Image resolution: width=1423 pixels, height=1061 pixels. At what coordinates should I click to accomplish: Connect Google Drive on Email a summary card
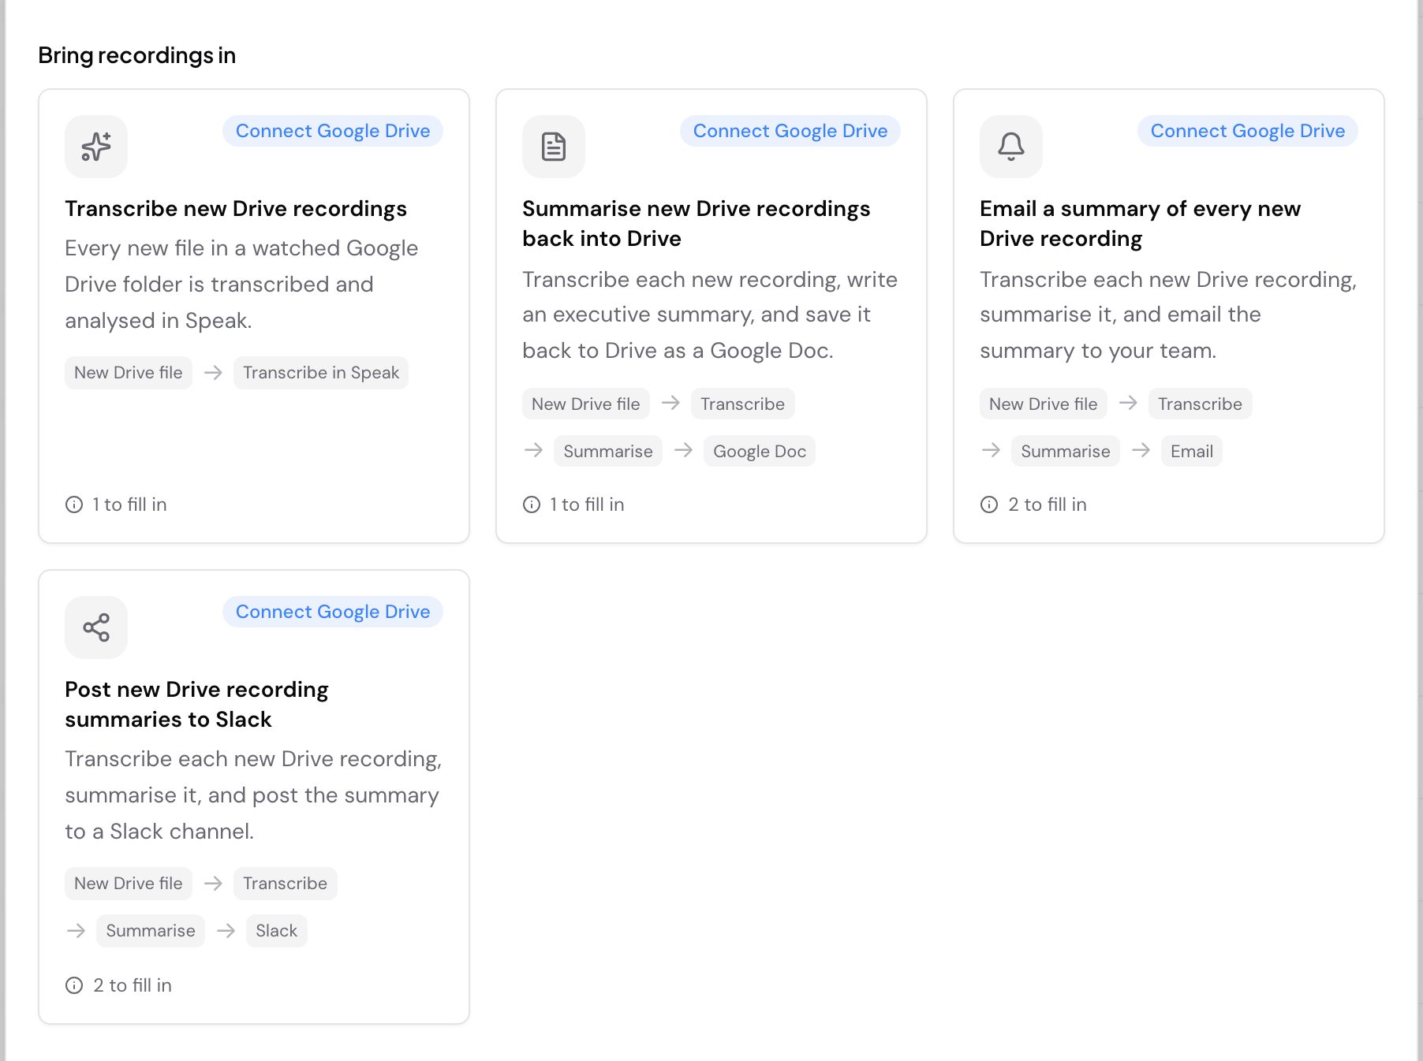pyautogui.click(x=1248, y=131)
